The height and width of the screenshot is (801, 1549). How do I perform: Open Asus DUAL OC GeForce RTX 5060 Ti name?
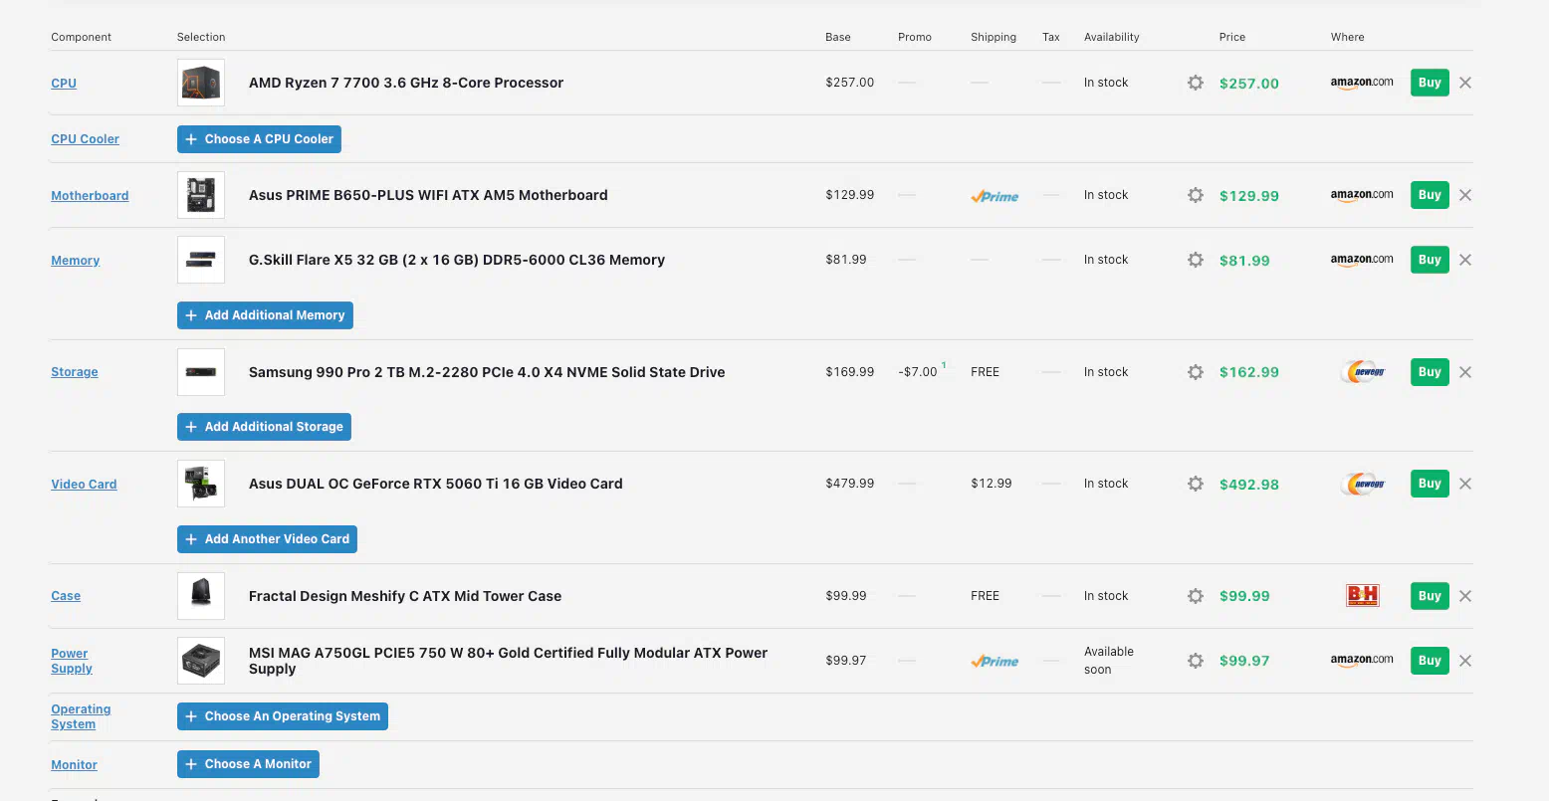tap(436, 484)
